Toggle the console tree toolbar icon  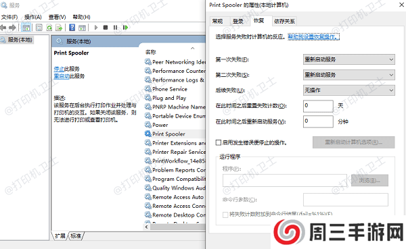coord(26,28)
